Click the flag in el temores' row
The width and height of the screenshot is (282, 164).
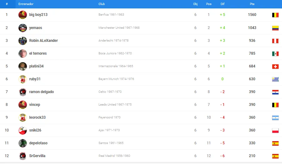275,54
